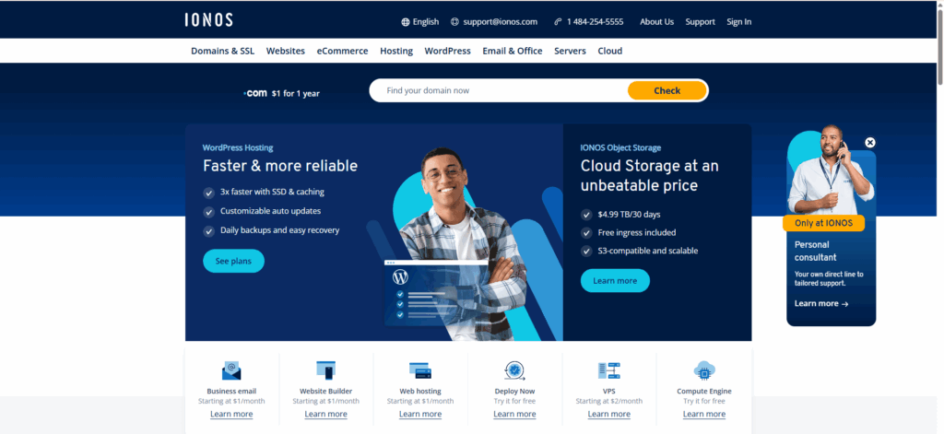
Task: Click the globe language icon
Action: 406,22
